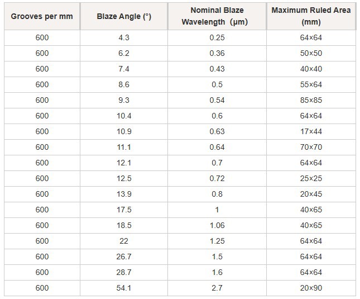Viewport: 360px width, 299px height.
Task: Select the blaze angle cell 17.5
Action: point(124,210)
